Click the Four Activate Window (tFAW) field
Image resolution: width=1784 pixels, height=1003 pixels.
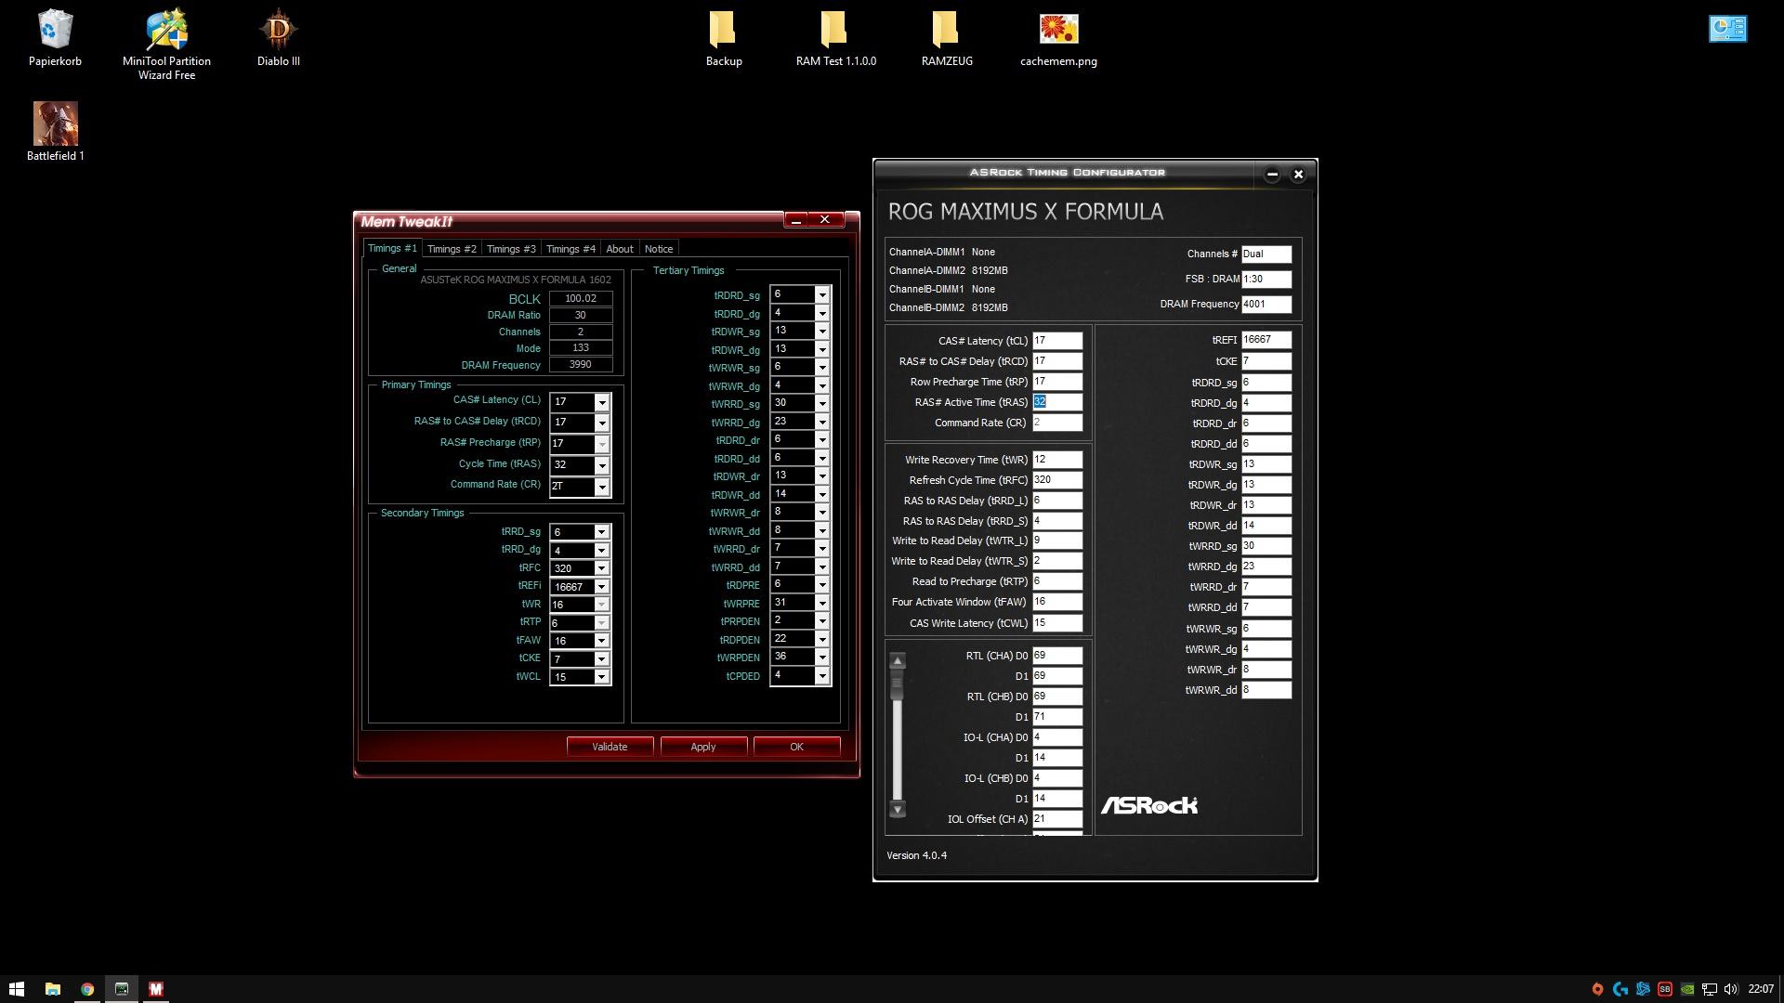point(1057,602)
